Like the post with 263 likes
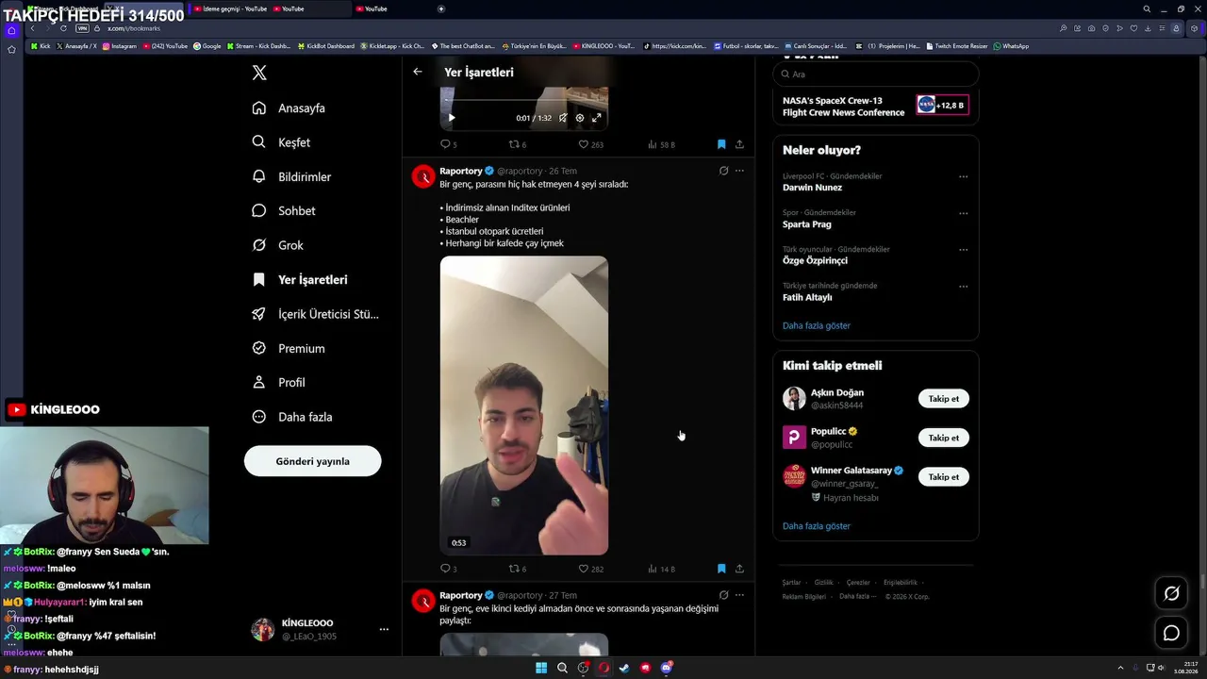This screenshot has height=679, width=1207. [x=590, y=144]
